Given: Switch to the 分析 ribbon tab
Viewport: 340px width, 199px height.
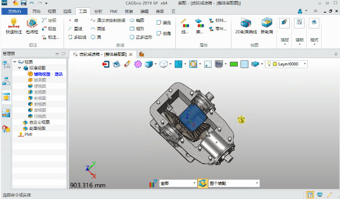Looking at the screenshot, I should 98,11.
